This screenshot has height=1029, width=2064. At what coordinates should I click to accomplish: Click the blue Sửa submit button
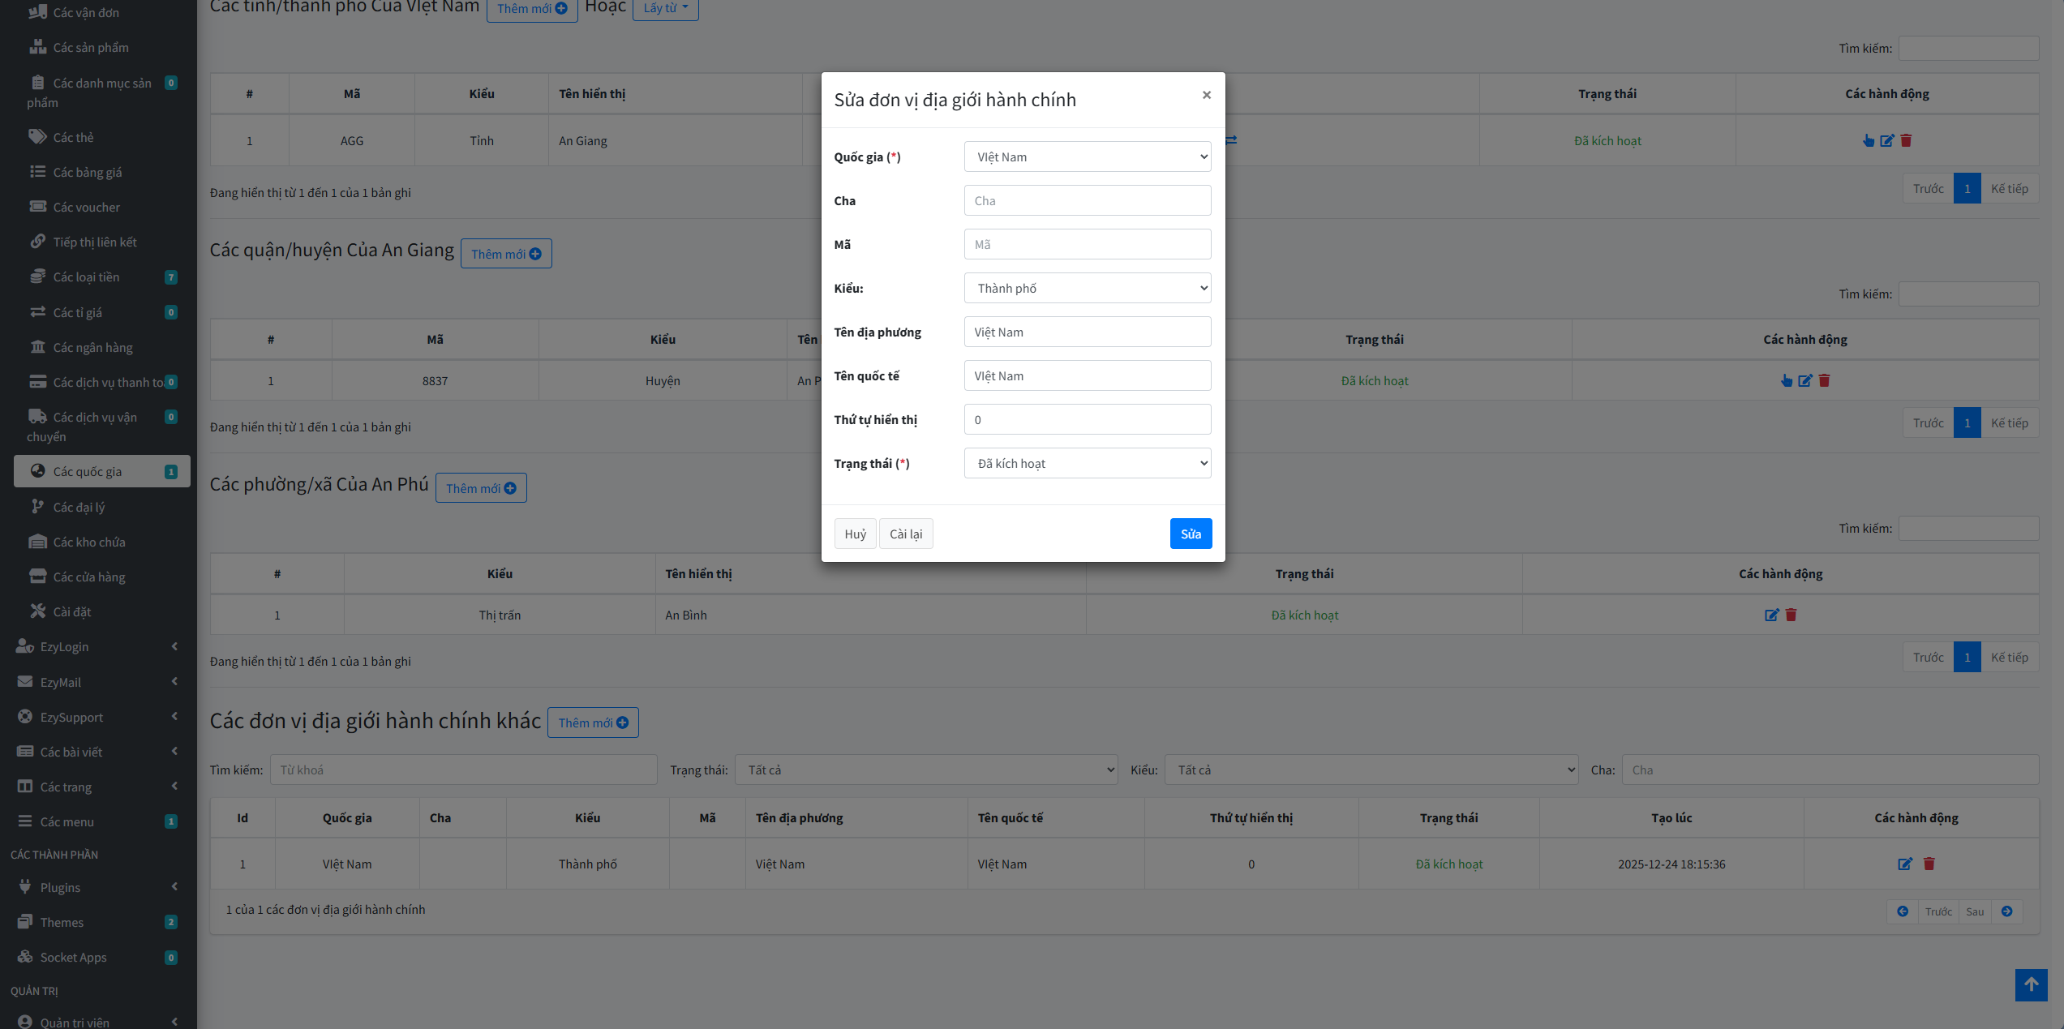(x=1190, y=534)
